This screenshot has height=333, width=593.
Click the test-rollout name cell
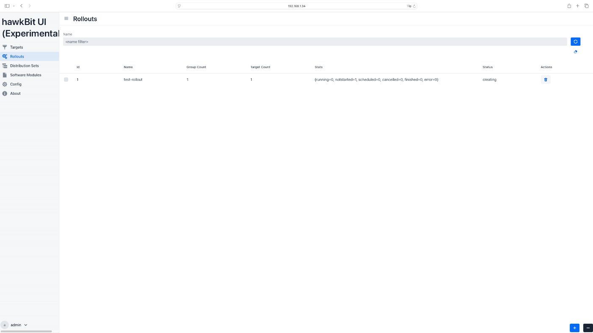point(133,80)
